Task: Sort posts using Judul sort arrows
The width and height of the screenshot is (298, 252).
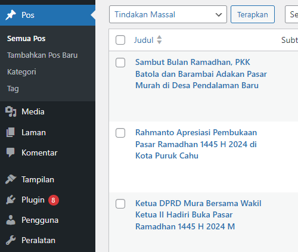Action: click(x=159, y=40)
